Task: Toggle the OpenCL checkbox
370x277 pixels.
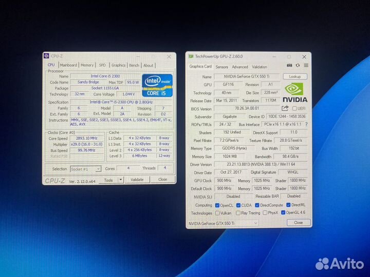Action: 217,205
